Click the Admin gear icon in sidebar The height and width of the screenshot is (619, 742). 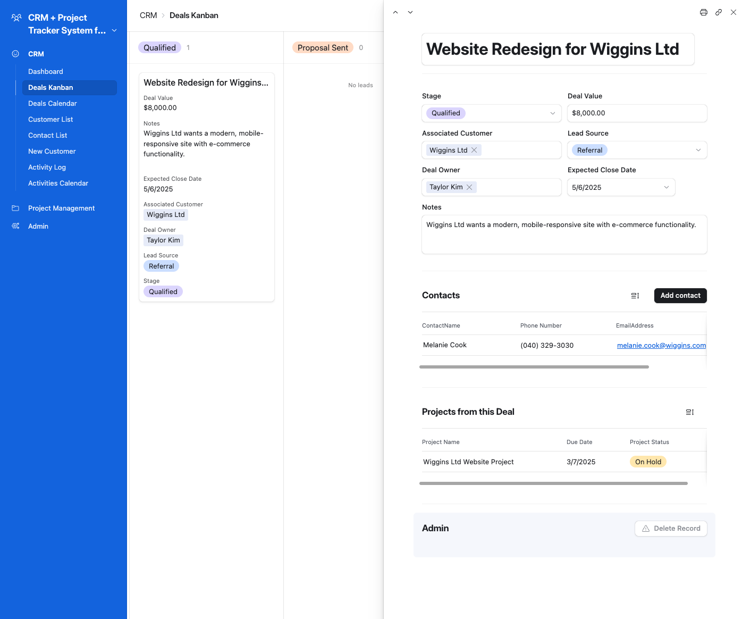(x=15, y=226)
